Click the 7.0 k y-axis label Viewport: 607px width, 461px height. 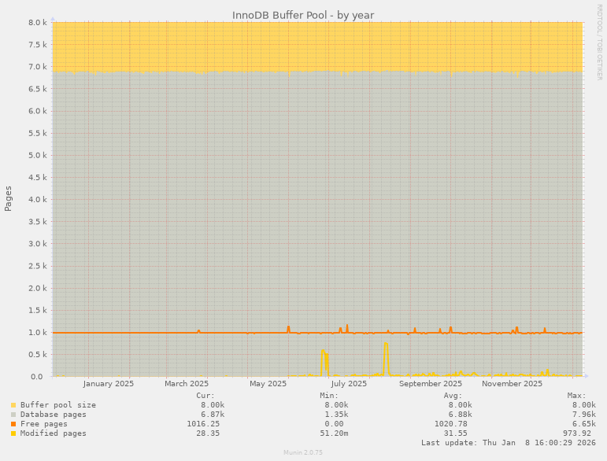click(38, 67)
